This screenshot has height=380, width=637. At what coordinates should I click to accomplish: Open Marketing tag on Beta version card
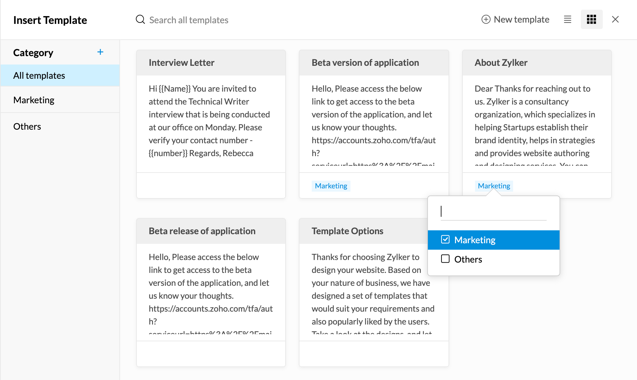[331, 186]
